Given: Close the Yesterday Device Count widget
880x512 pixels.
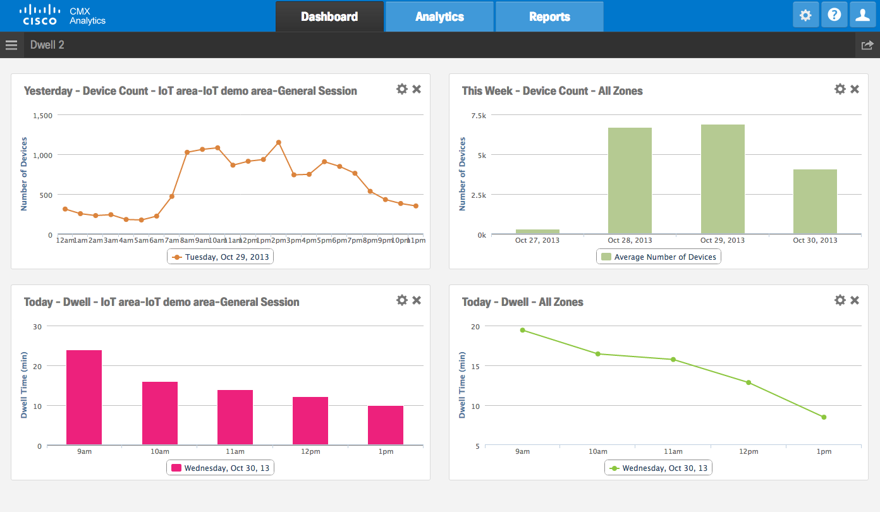Looking at the screenshot, I should 417,89.
